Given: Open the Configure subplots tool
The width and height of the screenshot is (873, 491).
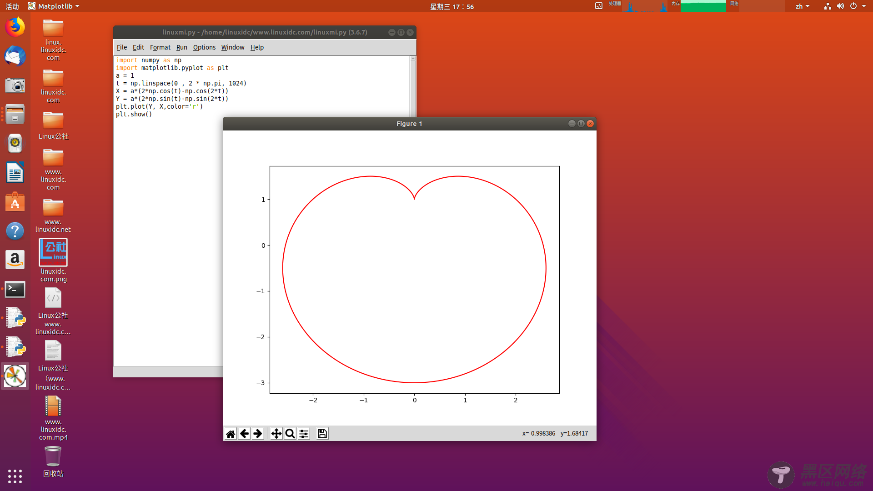Looking at the screenshot, I should (x=304, y=434).
